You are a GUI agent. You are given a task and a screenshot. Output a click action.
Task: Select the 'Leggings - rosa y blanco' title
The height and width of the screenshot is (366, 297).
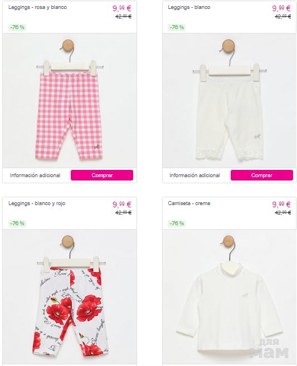(37, 7)
